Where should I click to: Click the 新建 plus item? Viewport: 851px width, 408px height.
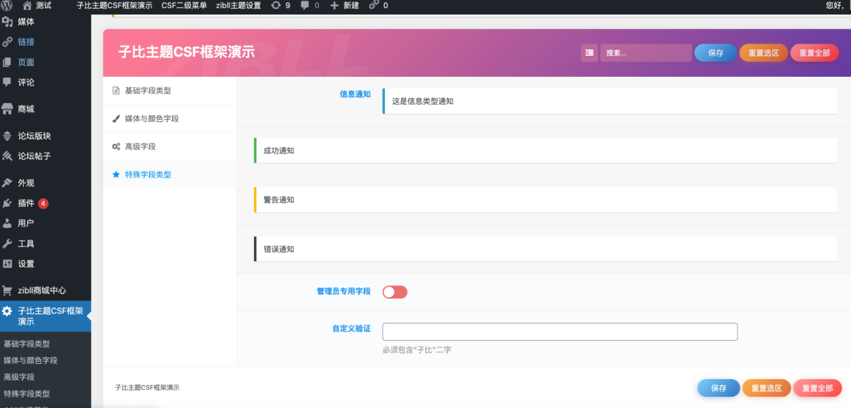(x=345, y=5)
